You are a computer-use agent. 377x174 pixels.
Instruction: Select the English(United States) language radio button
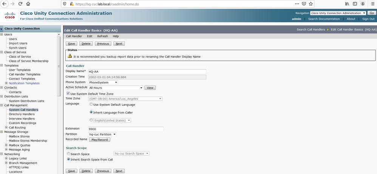click(x=91, y=120)
